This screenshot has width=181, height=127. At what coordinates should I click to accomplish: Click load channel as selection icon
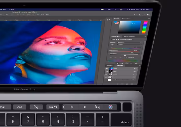[118, 84]
